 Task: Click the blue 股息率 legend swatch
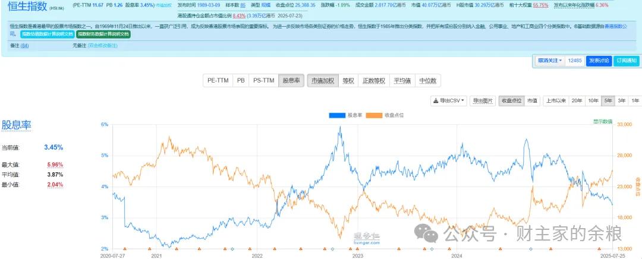click(x=337, y=115)
